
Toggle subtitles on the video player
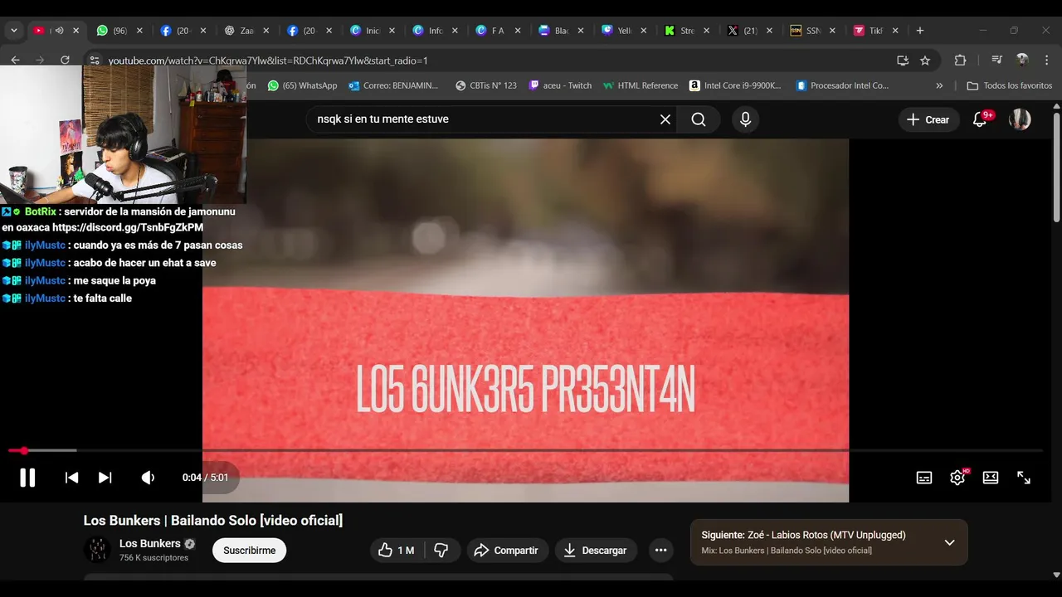point(924,478)
